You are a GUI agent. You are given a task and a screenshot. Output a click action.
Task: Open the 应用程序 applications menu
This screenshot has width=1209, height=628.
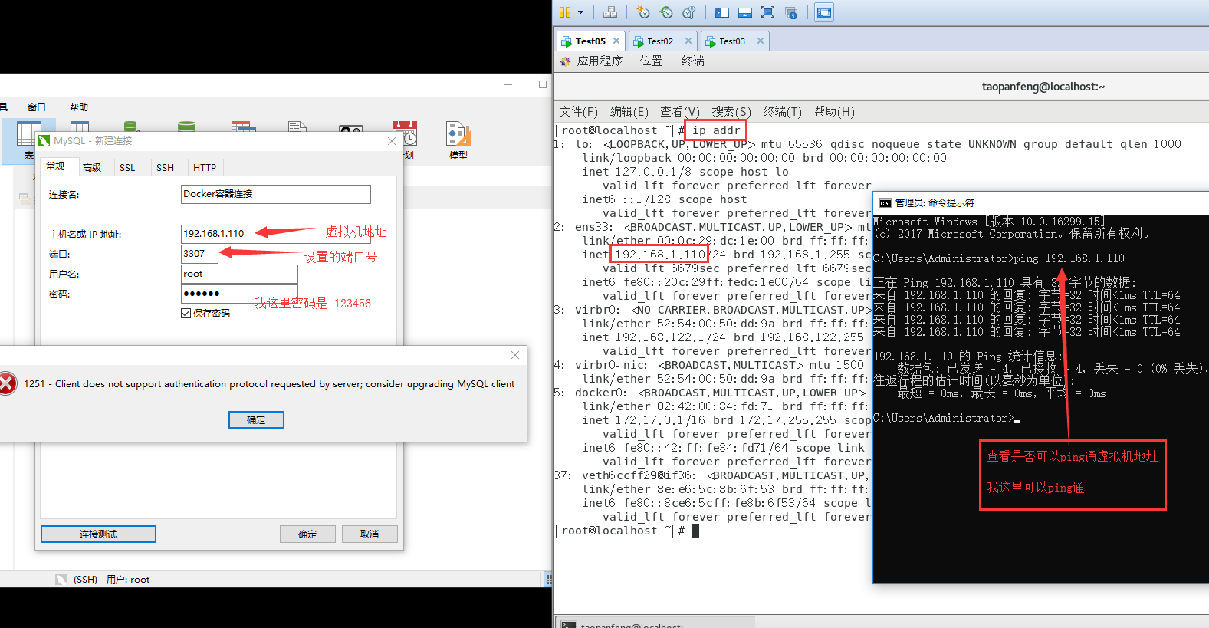click(x=599, y=61)
